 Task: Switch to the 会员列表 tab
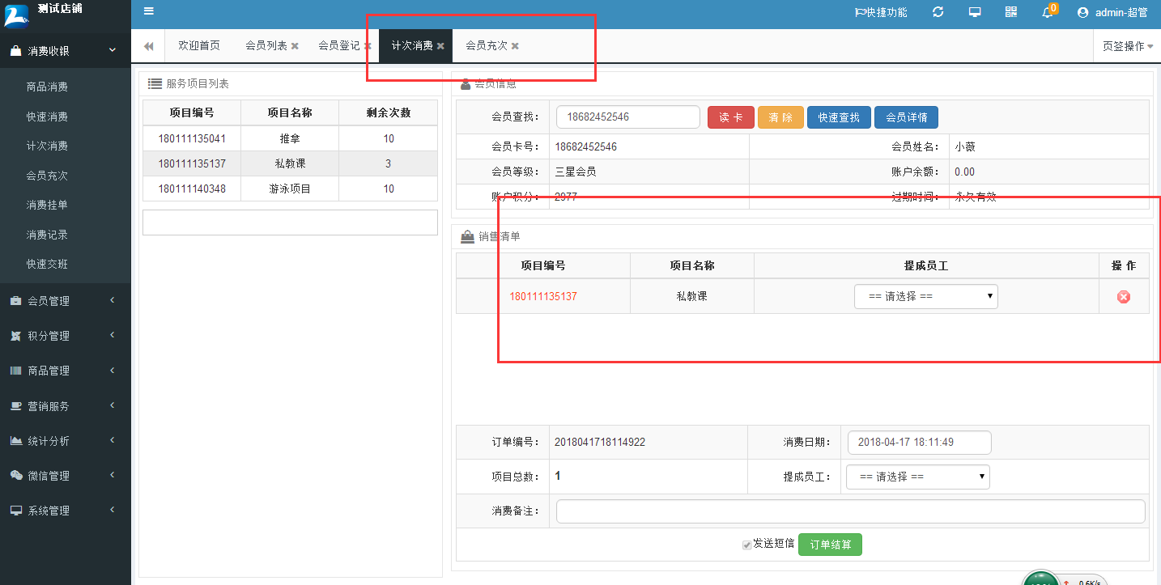266,45
